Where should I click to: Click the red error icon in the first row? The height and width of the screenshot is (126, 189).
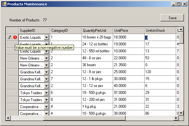[x=15, y=37]
